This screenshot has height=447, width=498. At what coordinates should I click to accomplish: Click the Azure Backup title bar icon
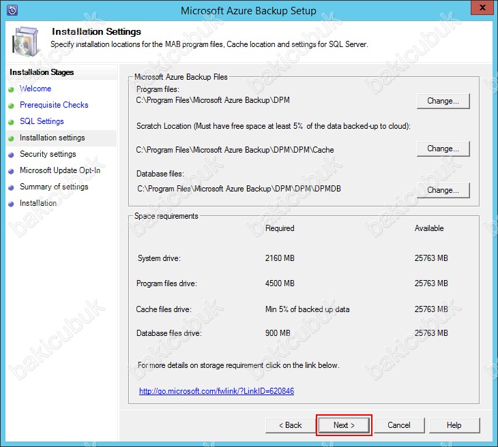click(12, 10)
